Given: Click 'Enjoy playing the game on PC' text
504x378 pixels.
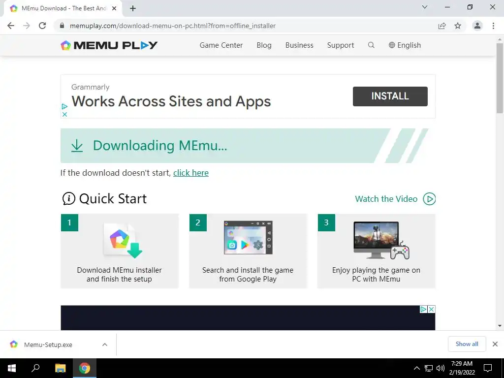Looking at the screenshot, I should point(376,275).
